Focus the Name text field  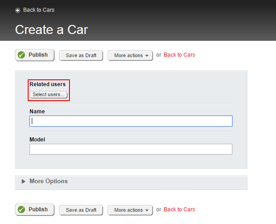(x=131, y=121)
